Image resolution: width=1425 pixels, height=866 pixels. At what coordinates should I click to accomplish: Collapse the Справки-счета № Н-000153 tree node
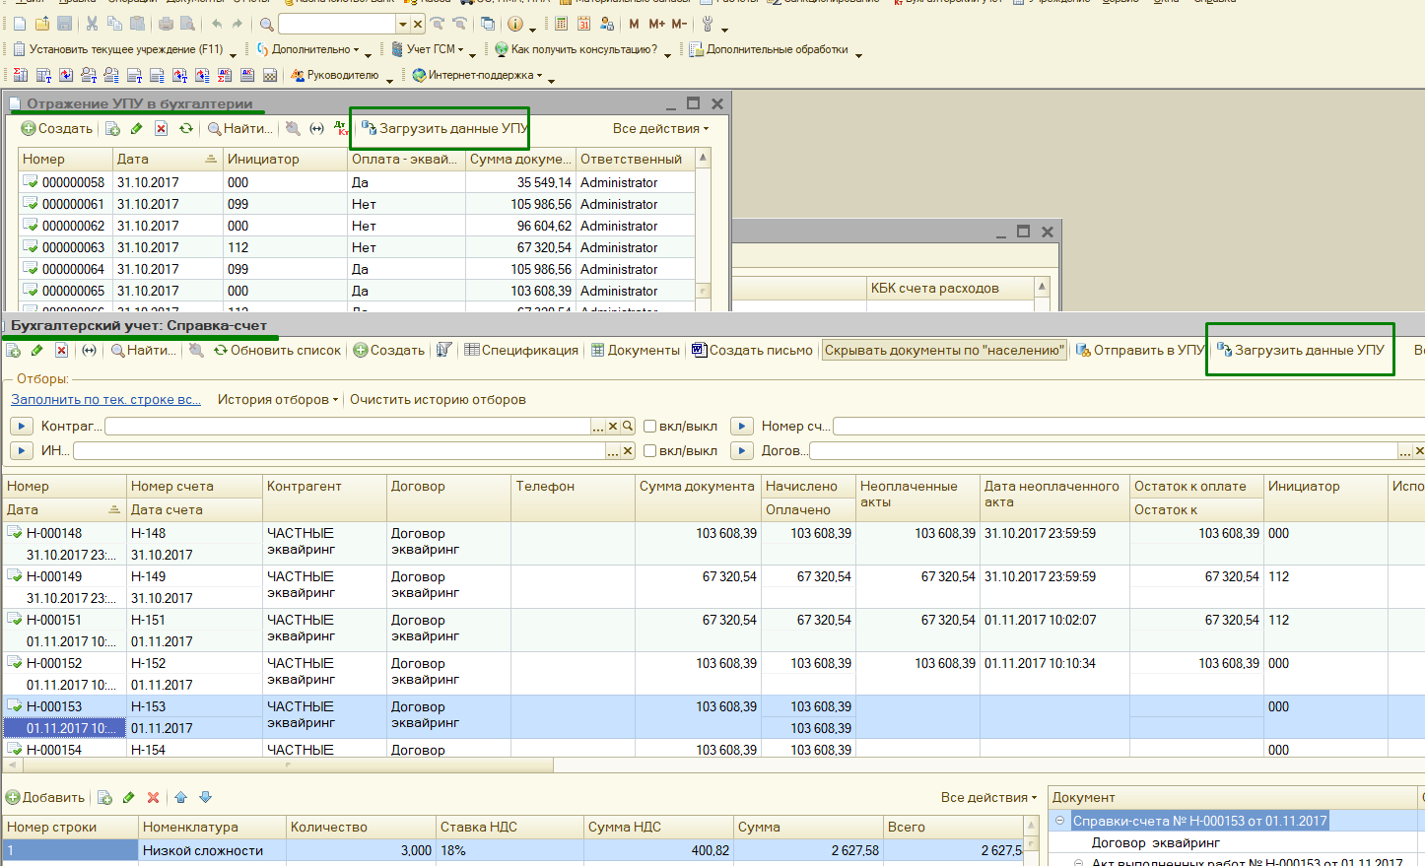point(1060,821)
